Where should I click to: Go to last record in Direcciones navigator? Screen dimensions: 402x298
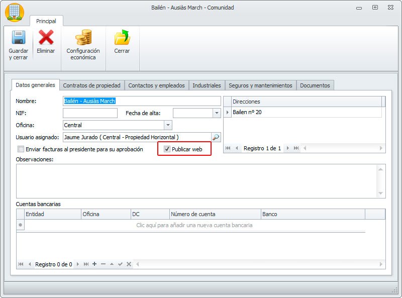point(296,148)
